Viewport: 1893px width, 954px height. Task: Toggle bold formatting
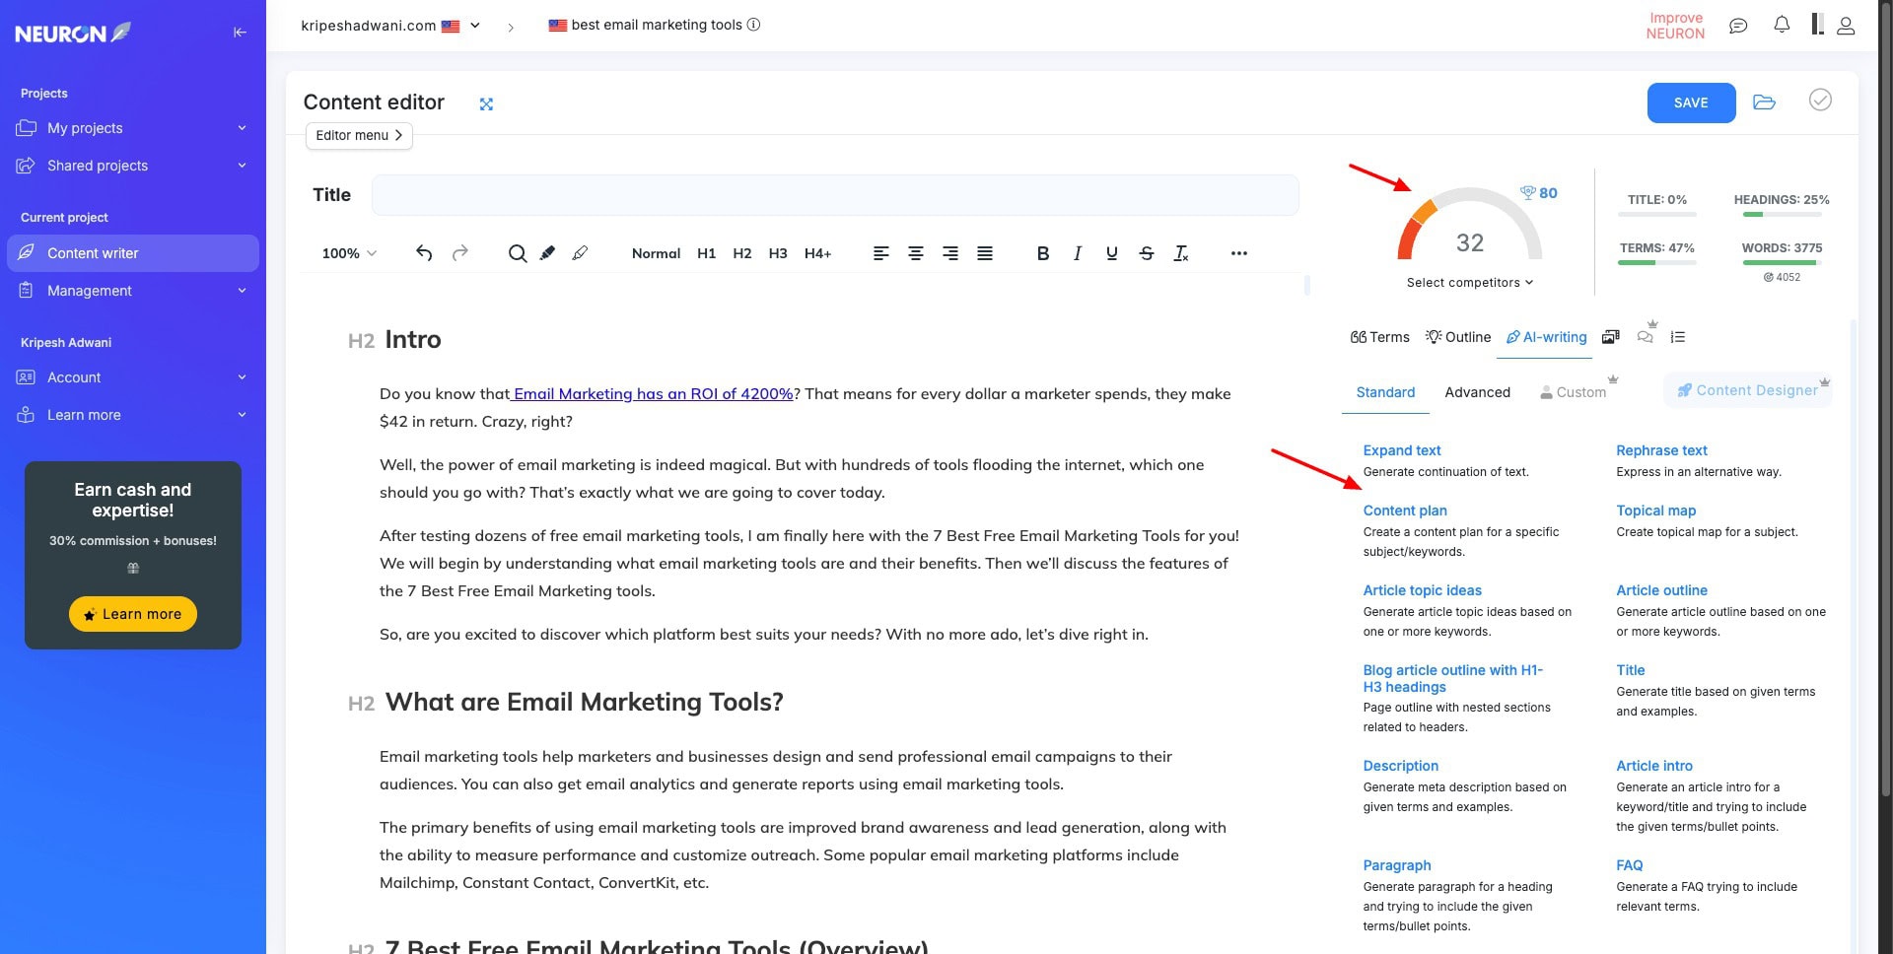tap(1042, 253)
